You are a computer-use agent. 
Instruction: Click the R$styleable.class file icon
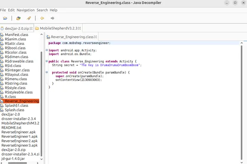pyautogui.click(x=2, y=92)
